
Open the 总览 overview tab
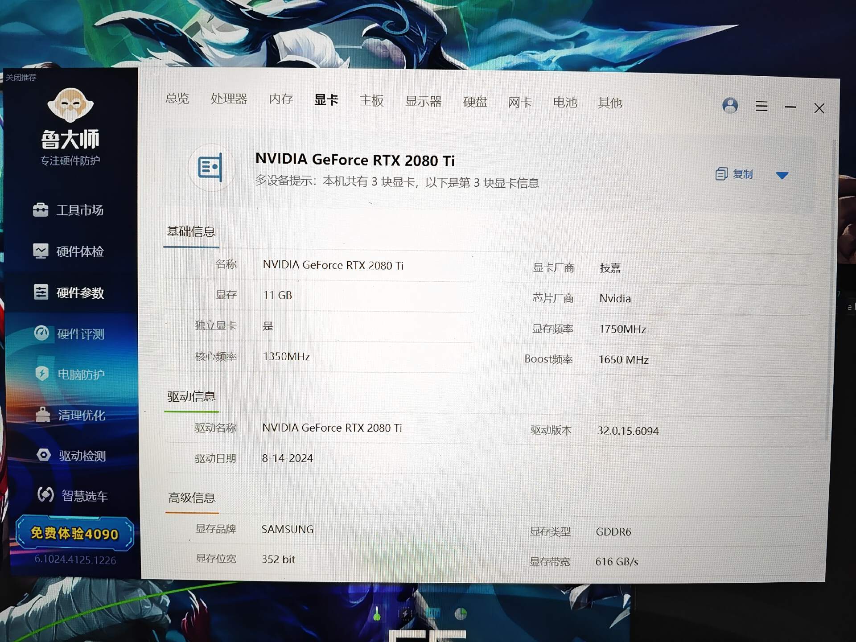(177, 98)
